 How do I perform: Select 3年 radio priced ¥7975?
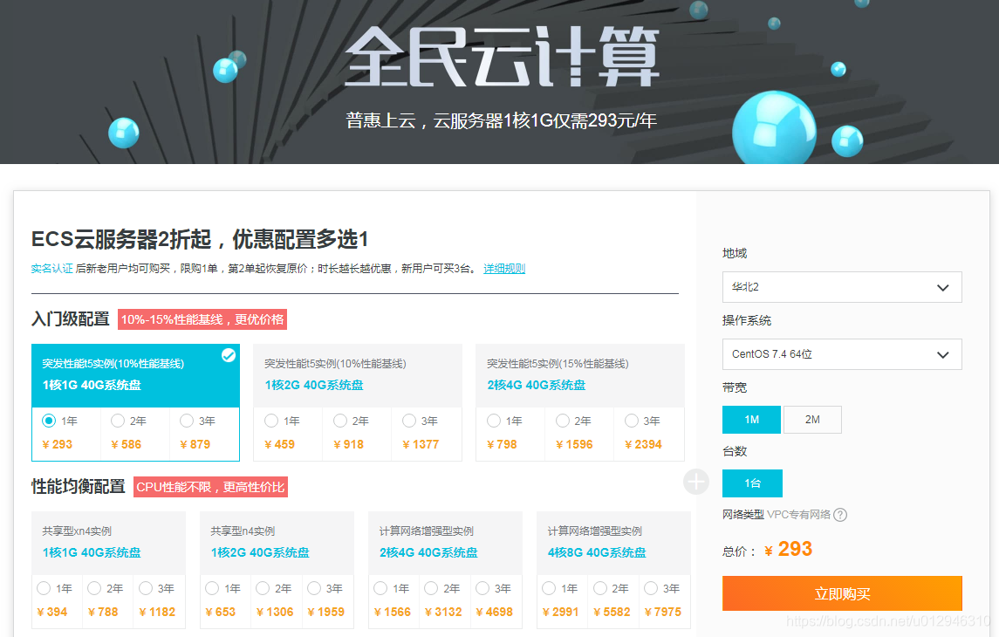tap(651, 588)
